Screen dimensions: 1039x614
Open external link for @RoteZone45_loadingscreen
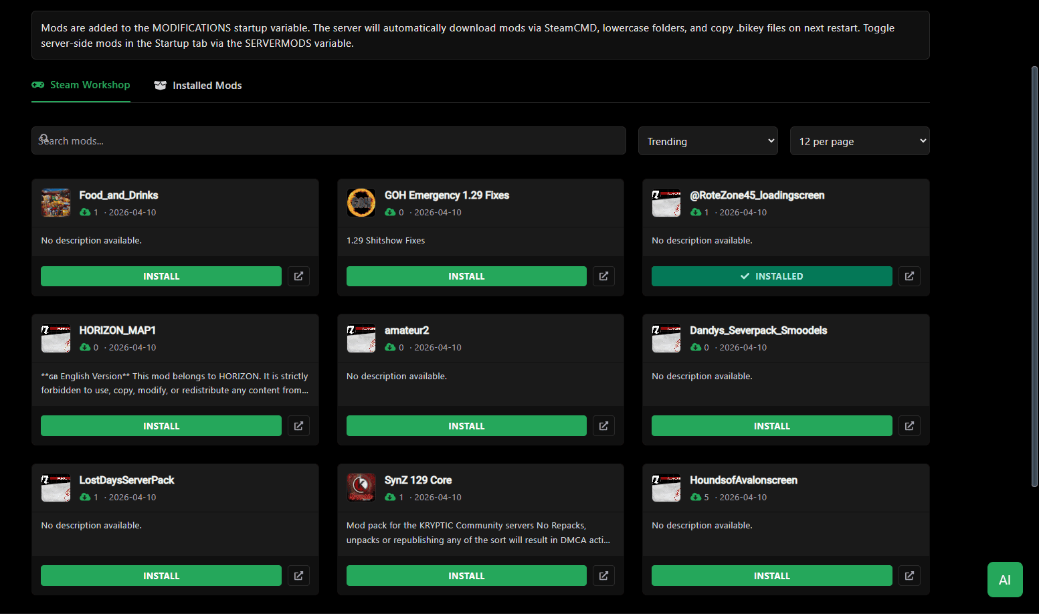pos(909,276)
